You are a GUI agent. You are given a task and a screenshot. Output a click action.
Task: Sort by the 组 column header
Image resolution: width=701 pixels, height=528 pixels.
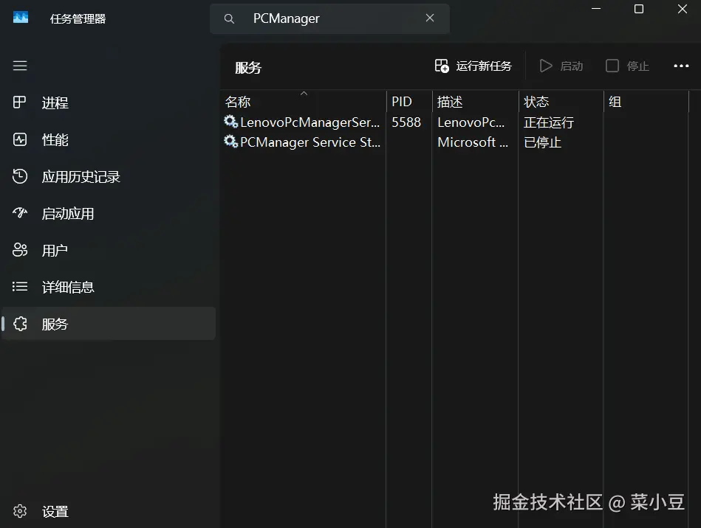(x=646, y=102)
